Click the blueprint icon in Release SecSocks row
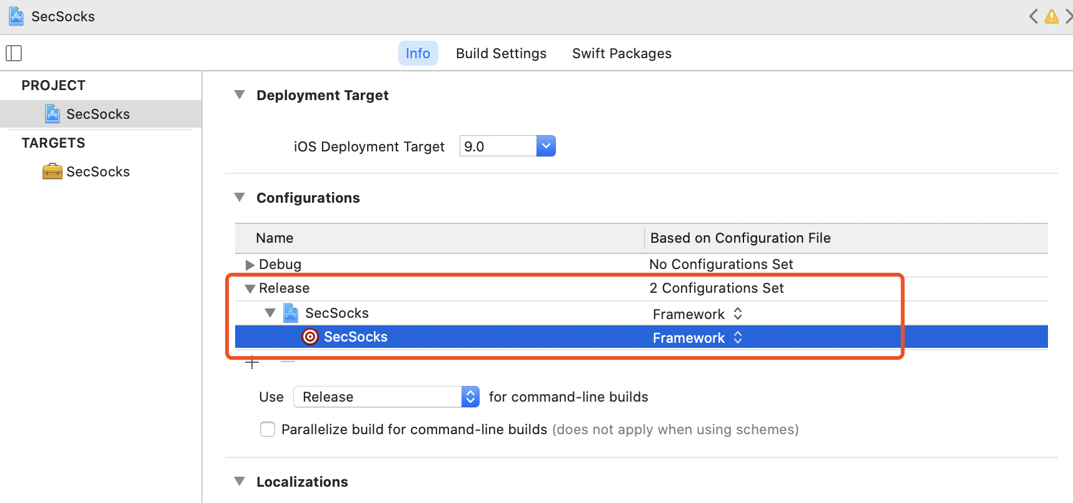 pyautogui.click(x=291, y=313)
